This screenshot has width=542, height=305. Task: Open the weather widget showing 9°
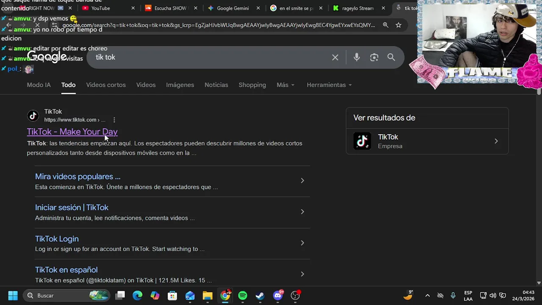408,295
